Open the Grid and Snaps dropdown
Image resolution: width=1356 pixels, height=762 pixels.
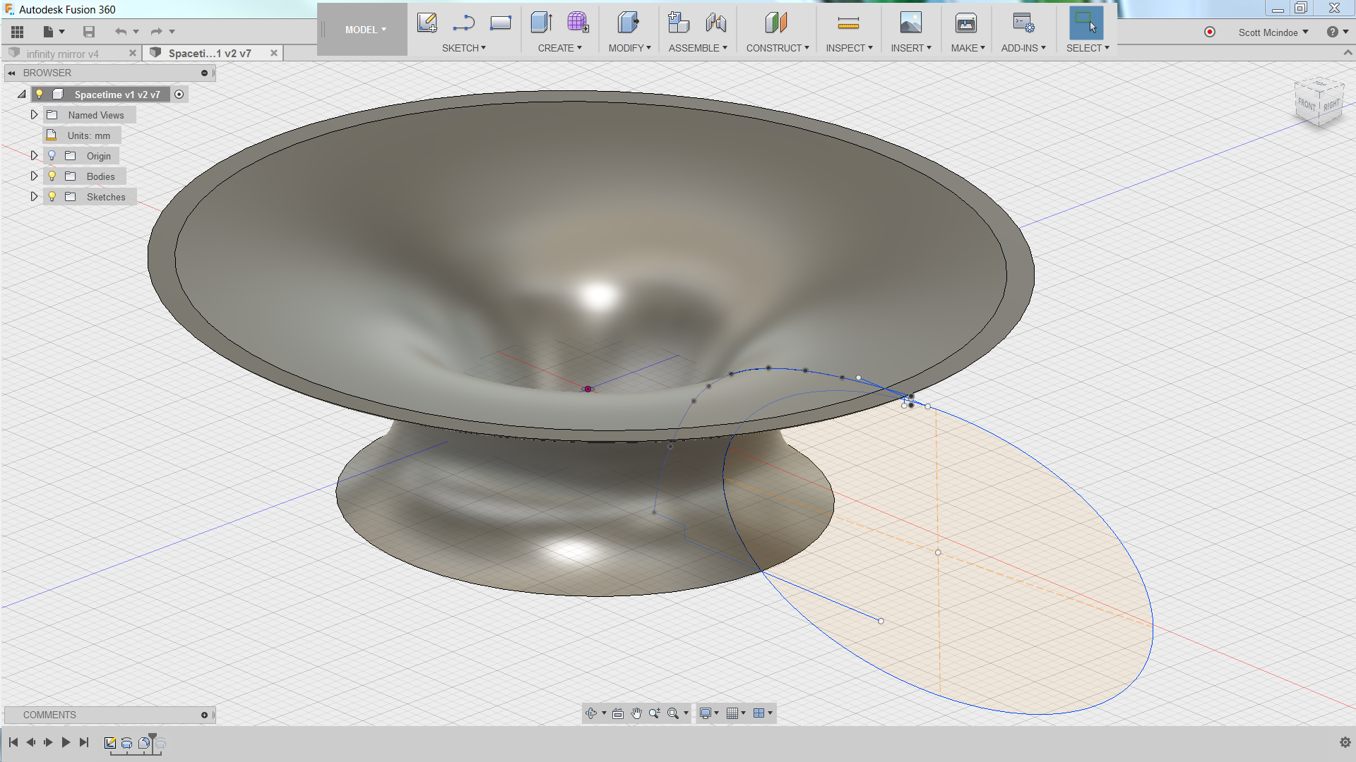736,713
